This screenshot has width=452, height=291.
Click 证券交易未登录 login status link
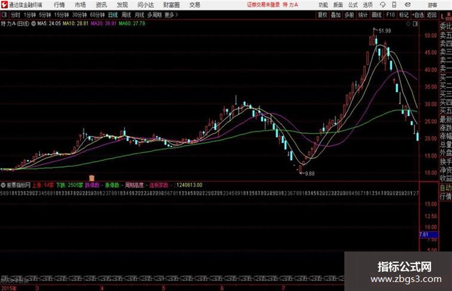coord(263,5)
